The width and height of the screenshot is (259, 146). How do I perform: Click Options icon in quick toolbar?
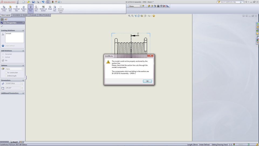tap(59, 2)
